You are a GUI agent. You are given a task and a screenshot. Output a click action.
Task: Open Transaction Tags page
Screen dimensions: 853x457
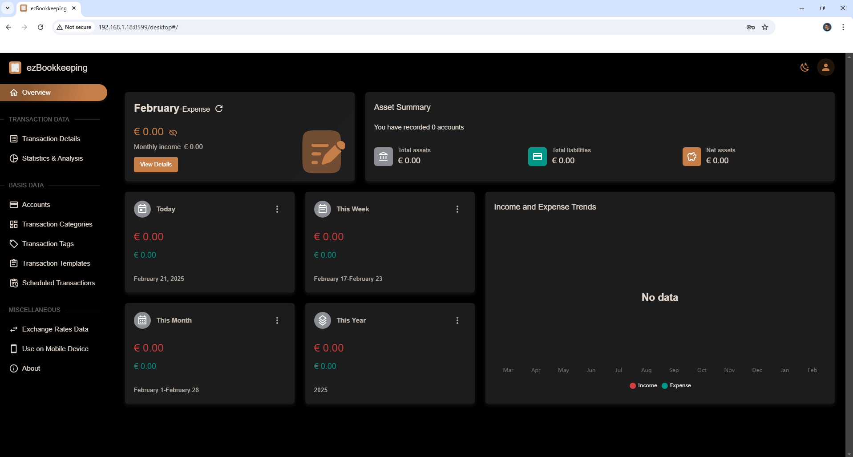[x=48, y=244]
